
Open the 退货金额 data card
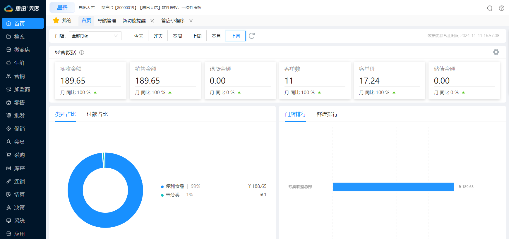240,80
